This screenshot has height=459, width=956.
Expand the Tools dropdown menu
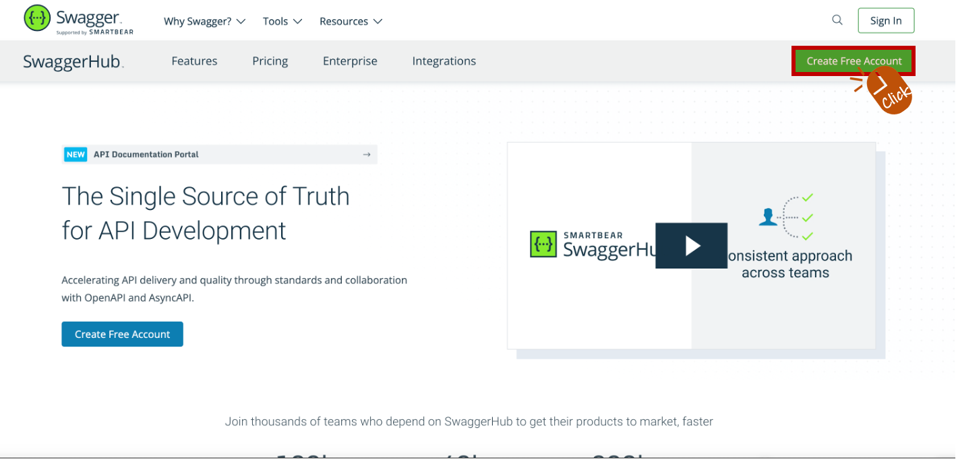pos(282,22)
